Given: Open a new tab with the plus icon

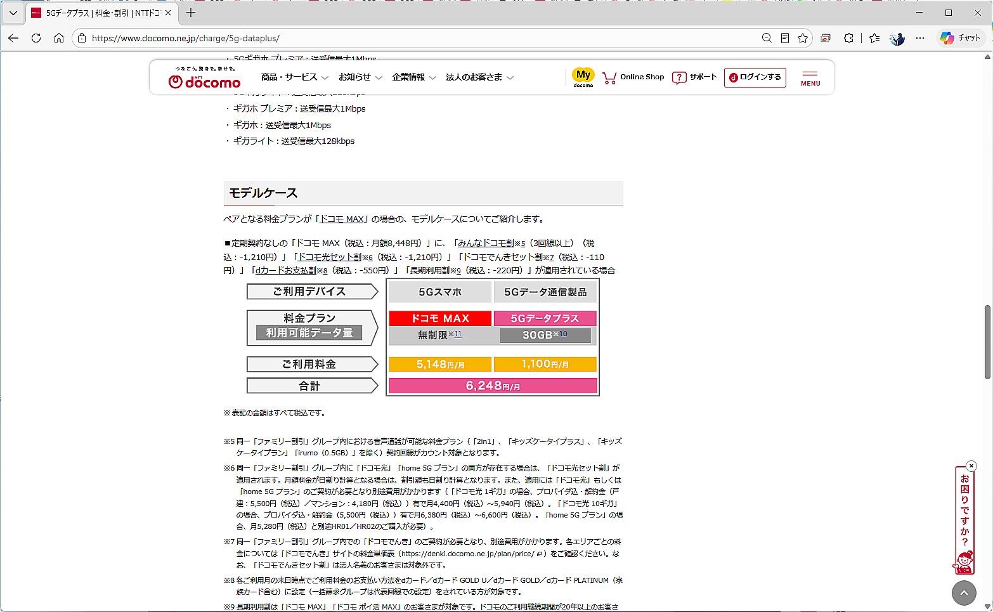Looking at the screenshot, I should [x=191, y=13].
